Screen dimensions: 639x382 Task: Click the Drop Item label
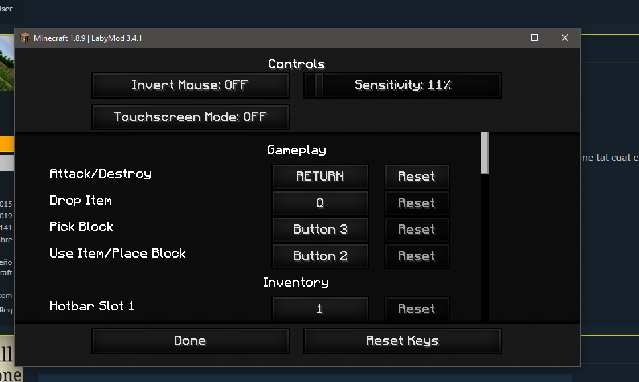(x=81, y=201)
